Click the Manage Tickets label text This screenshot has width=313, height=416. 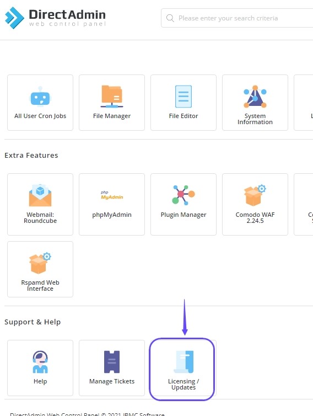coord(112,381)
